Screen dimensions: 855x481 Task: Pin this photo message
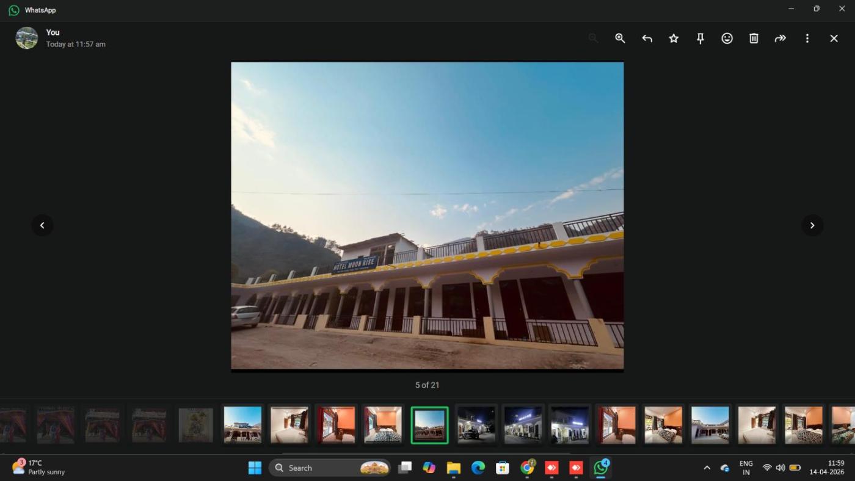click(700, 38)
